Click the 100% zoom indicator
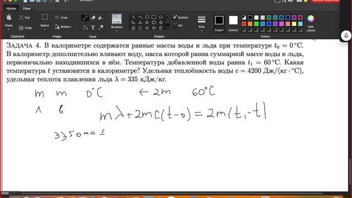This screenshot has height=198, width=352. pyautogui.click(x=5, y=193)
